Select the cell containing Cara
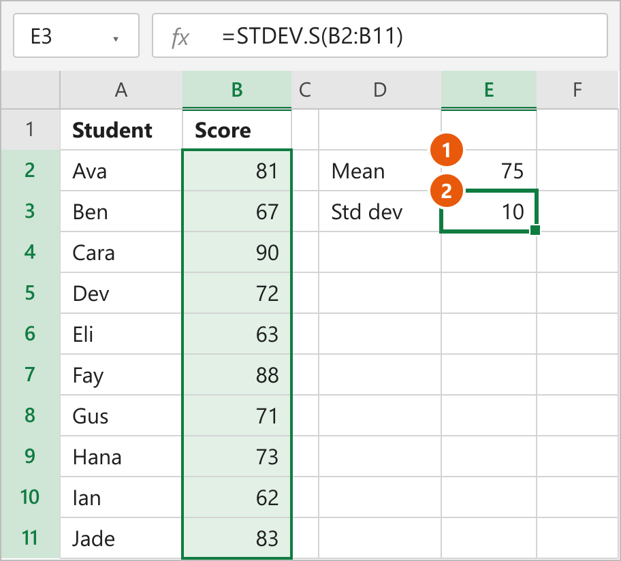 point(121,252)
